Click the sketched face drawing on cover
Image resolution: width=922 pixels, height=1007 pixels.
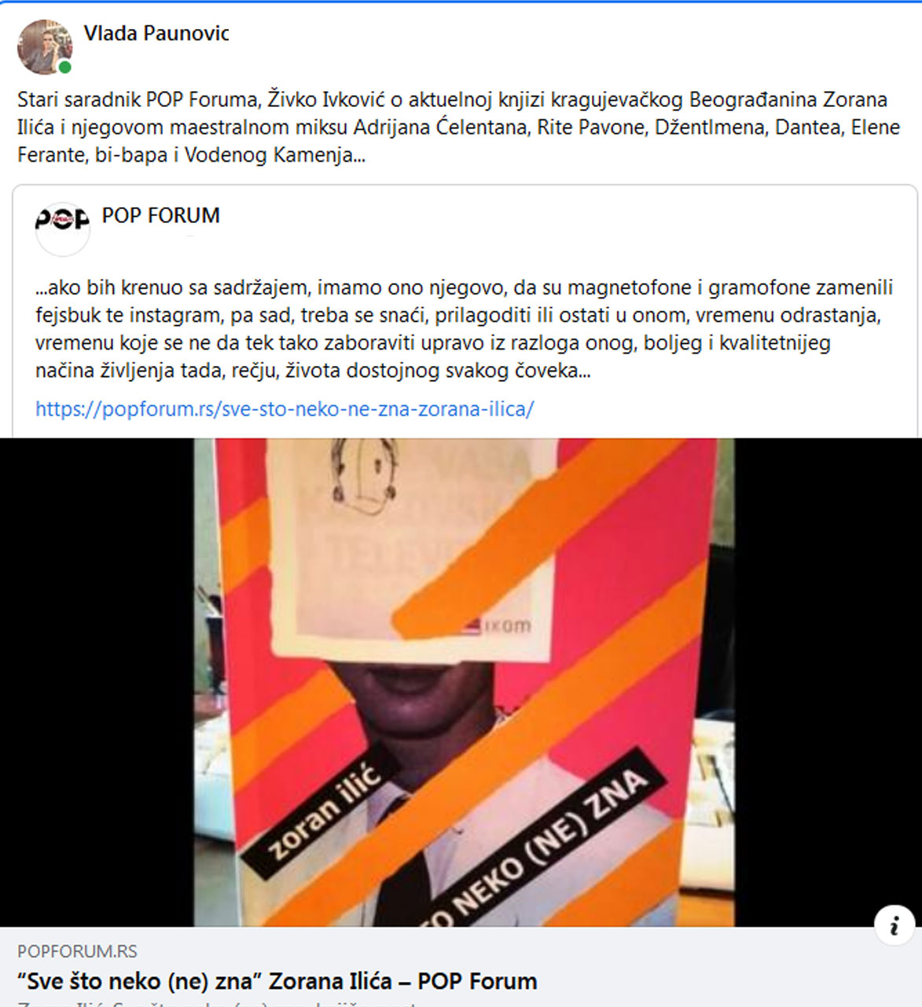point(363,472)
